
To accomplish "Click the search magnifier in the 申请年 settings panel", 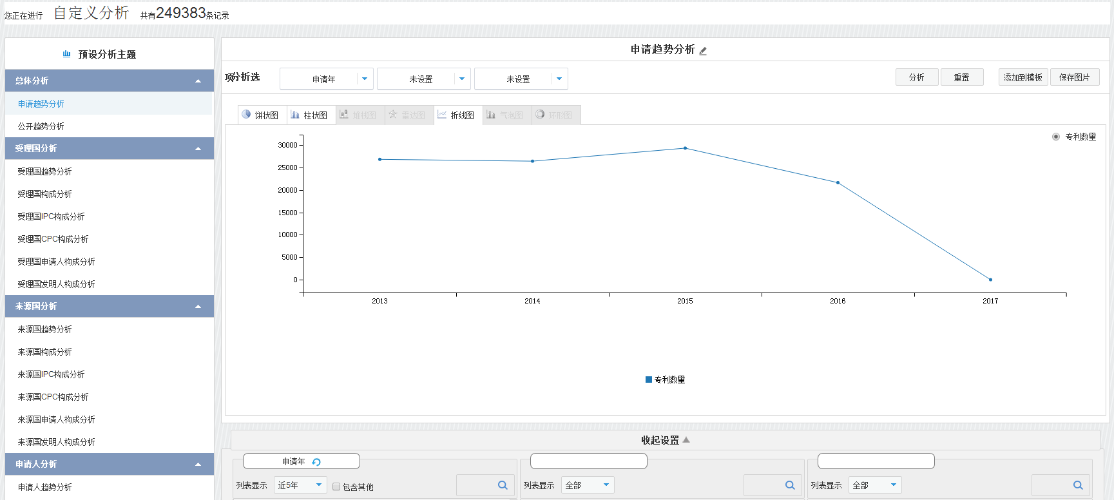I will coord(503,485).
